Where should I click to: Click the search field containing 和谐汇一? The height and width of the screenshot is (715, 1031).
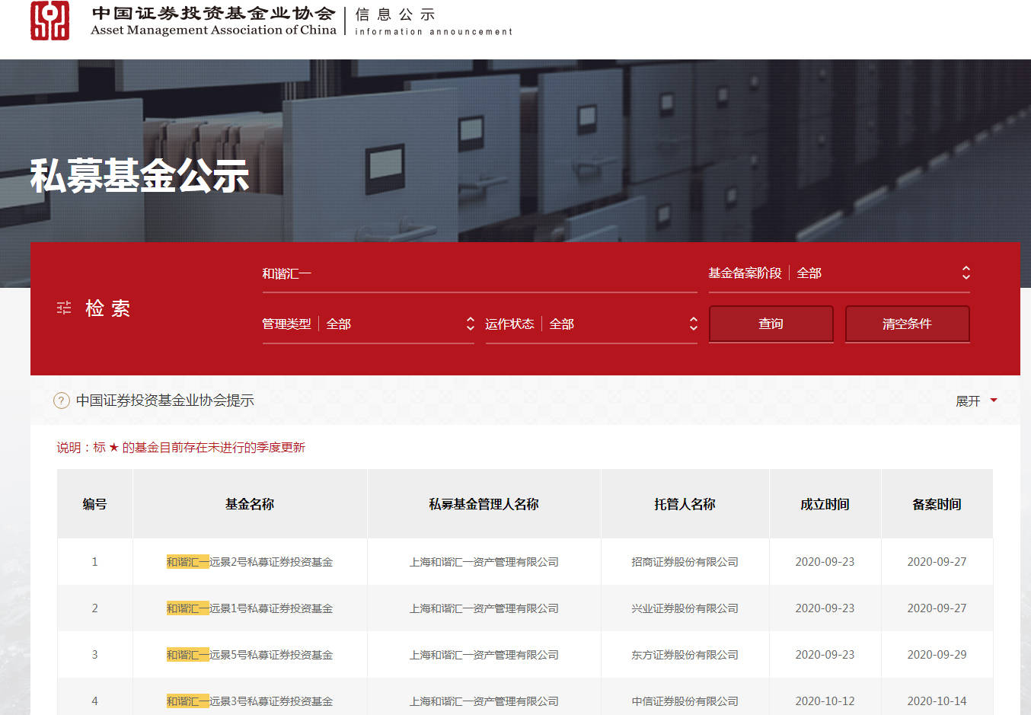[480, 274]
